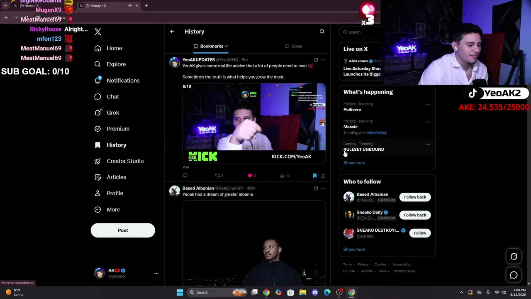Open Grok explain icon on Based_Albanian post
The width and height of the screenshot is (531, 299).
(x=316, y=189)
